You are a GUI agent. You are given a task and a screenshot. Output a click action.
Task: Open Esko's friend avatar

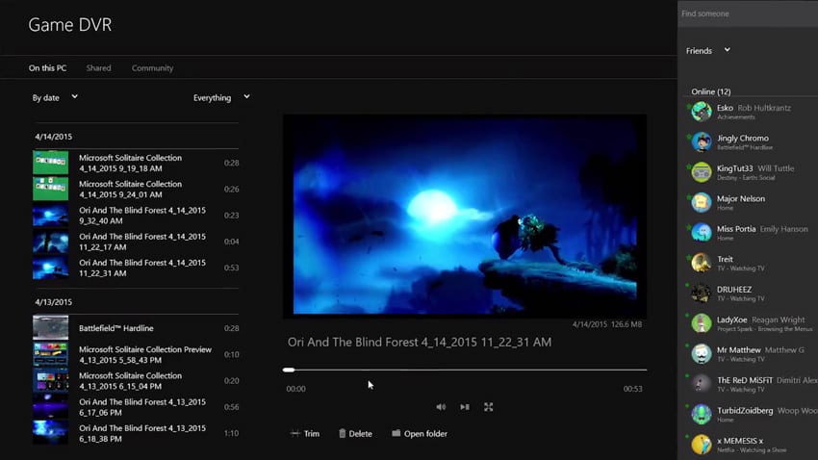(702, 112)
